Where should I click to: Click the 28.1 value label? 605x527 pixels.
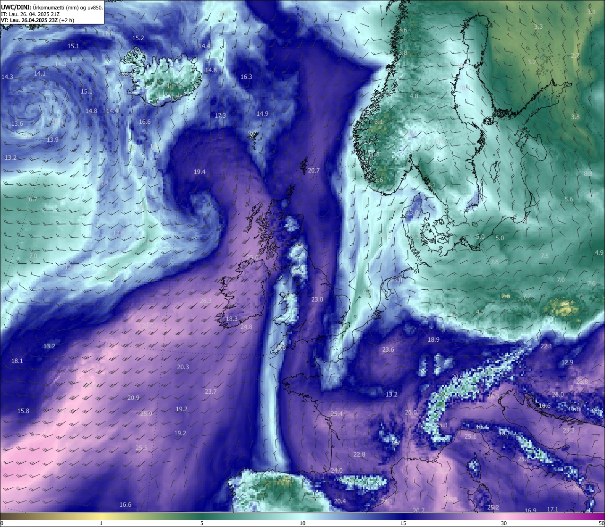click(387, 501)
